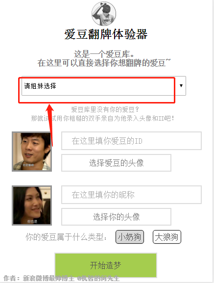This screenshot has height=283, width=214.
Task: Click the 那就试试用你粗糙的双手 instruction text
Action: [x=103, y=118]
